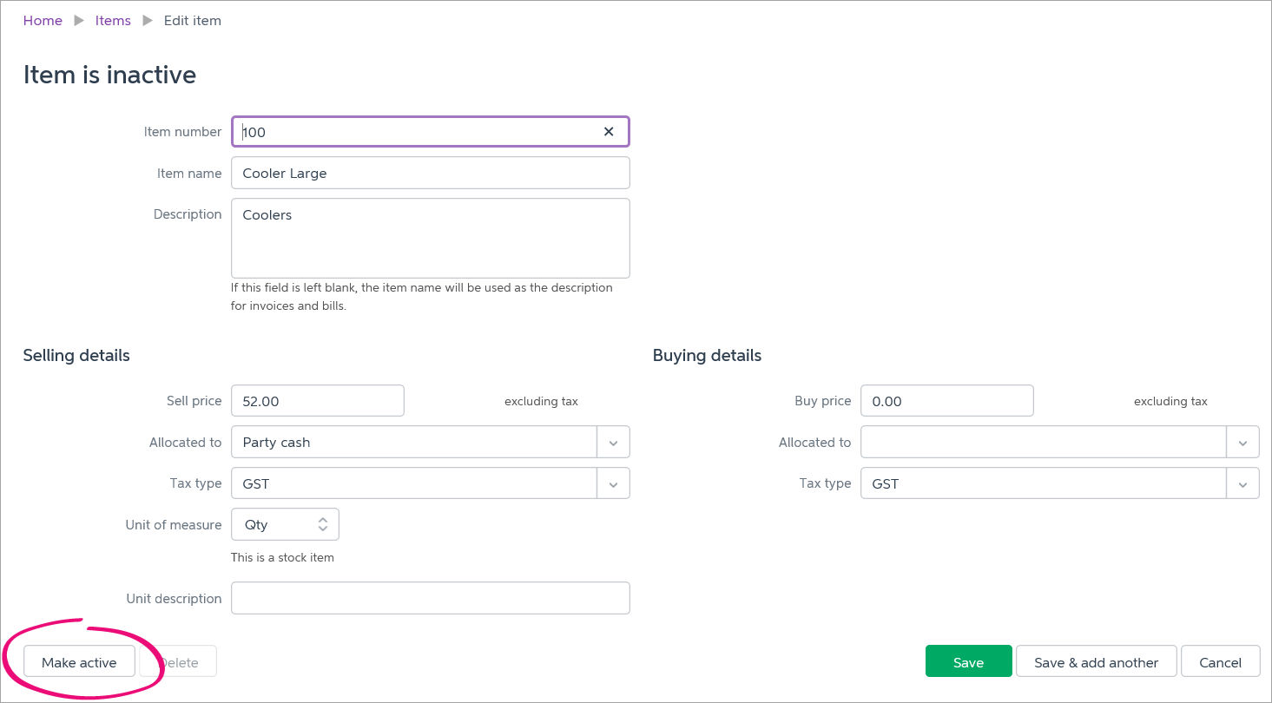Select the Buy price field
This screenshot has width=1272, height=703.
tap(946, 401)
